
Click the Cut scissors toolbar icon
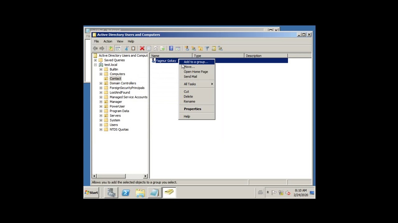pyautogui.click(x=127, y=48)
